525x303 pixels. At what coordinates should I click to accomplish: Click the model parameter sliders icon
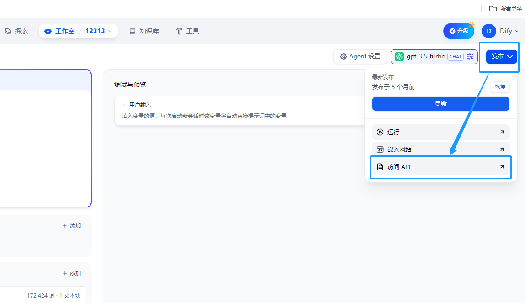[x=470, y=57]
